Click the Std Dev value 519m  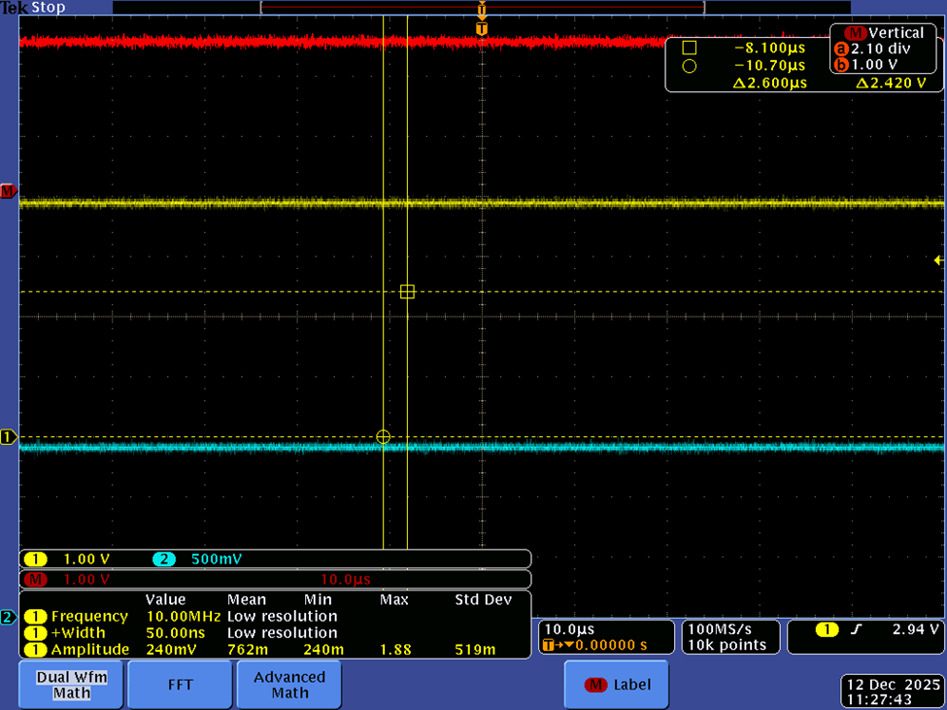475,650
